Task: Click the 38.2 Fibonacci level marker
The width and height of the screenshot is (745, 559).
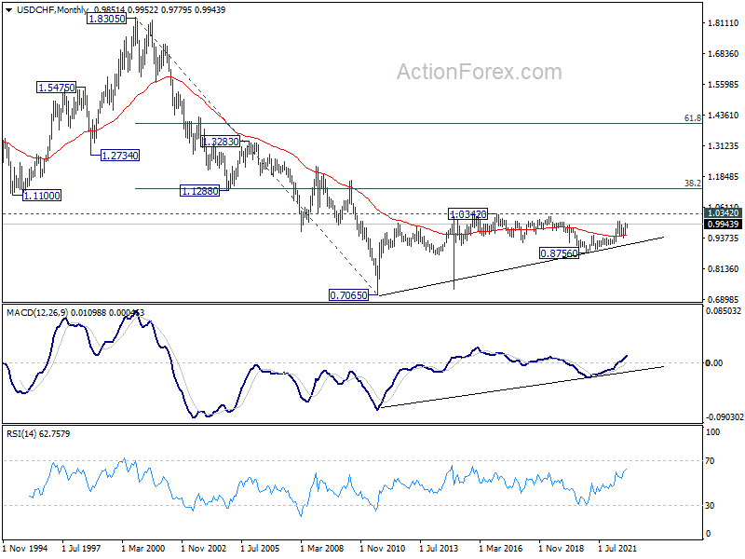Action: coord(692,183)
